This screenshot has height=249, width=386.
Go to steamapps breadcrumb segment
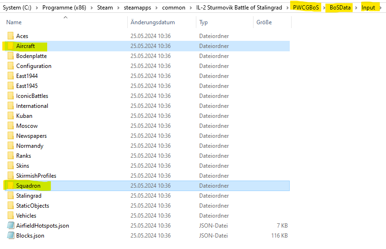click(x=139, y=8)
